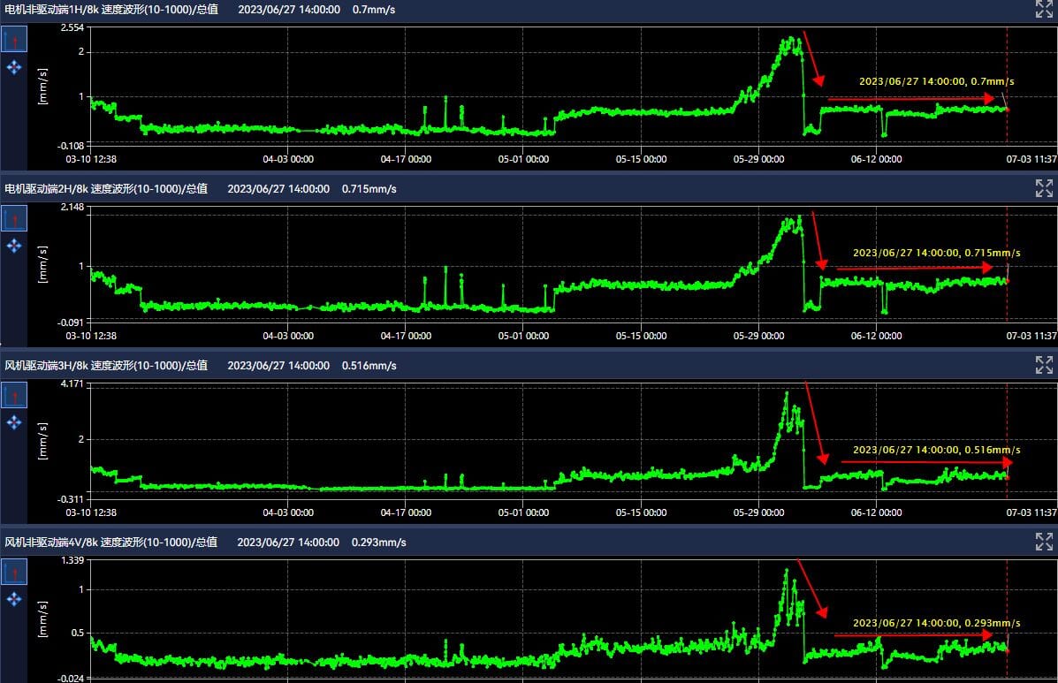
Task: Maximize the 风机非驱动端4V trend panel
Action: point(1044,542)
